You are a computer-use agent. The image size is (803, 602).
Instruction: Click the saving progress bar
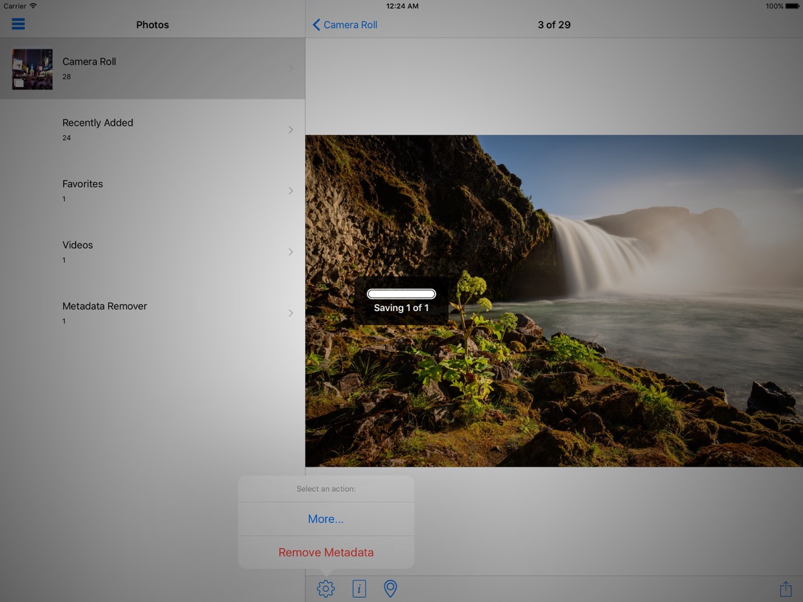[401, 294]
